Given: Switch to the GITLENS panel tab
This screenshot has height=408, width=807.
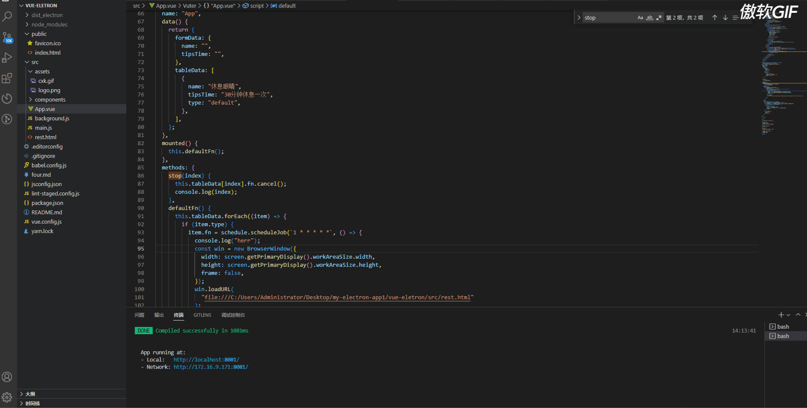Looking at the screenshot, I should 202,315.
